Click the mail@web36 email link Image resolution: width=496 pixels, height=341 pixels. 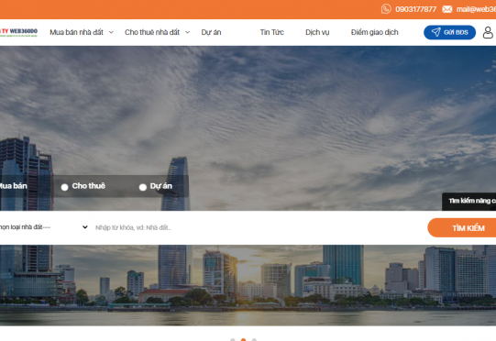476,9
